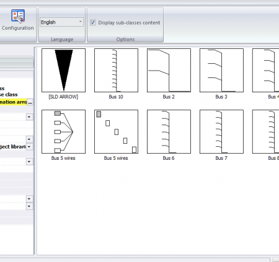
Task: Select the Bus 2 symbol thumbnail
Action: (169, 70)
